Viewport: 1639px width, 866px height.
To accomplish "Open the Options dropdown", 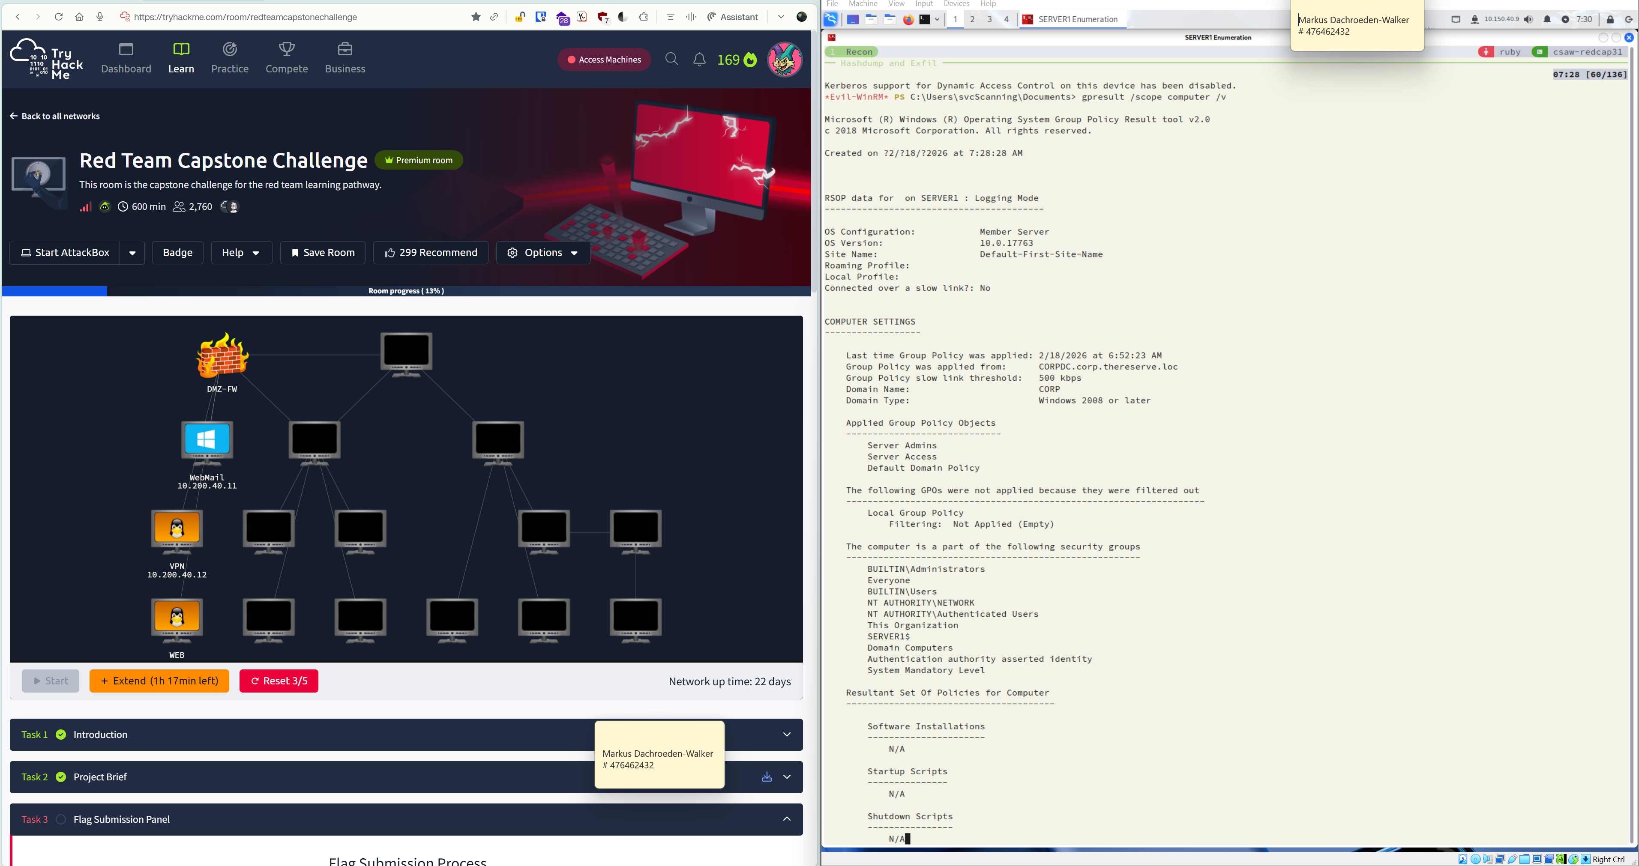I will 543,253.
